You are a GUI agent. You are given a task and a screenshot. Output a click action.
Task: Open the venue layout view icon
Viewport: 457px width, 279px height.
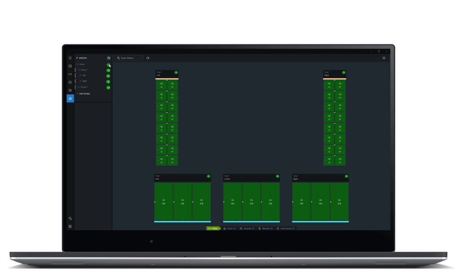[70, 66]
